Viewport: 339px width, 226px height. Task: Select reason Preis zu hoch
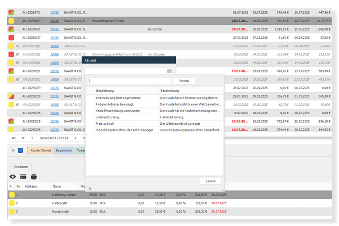click(105, 123)
